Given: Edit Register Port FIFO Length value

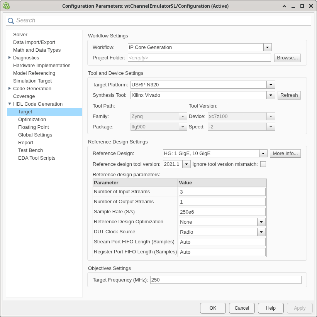Looking at the screenshot, I should point(222,252).
